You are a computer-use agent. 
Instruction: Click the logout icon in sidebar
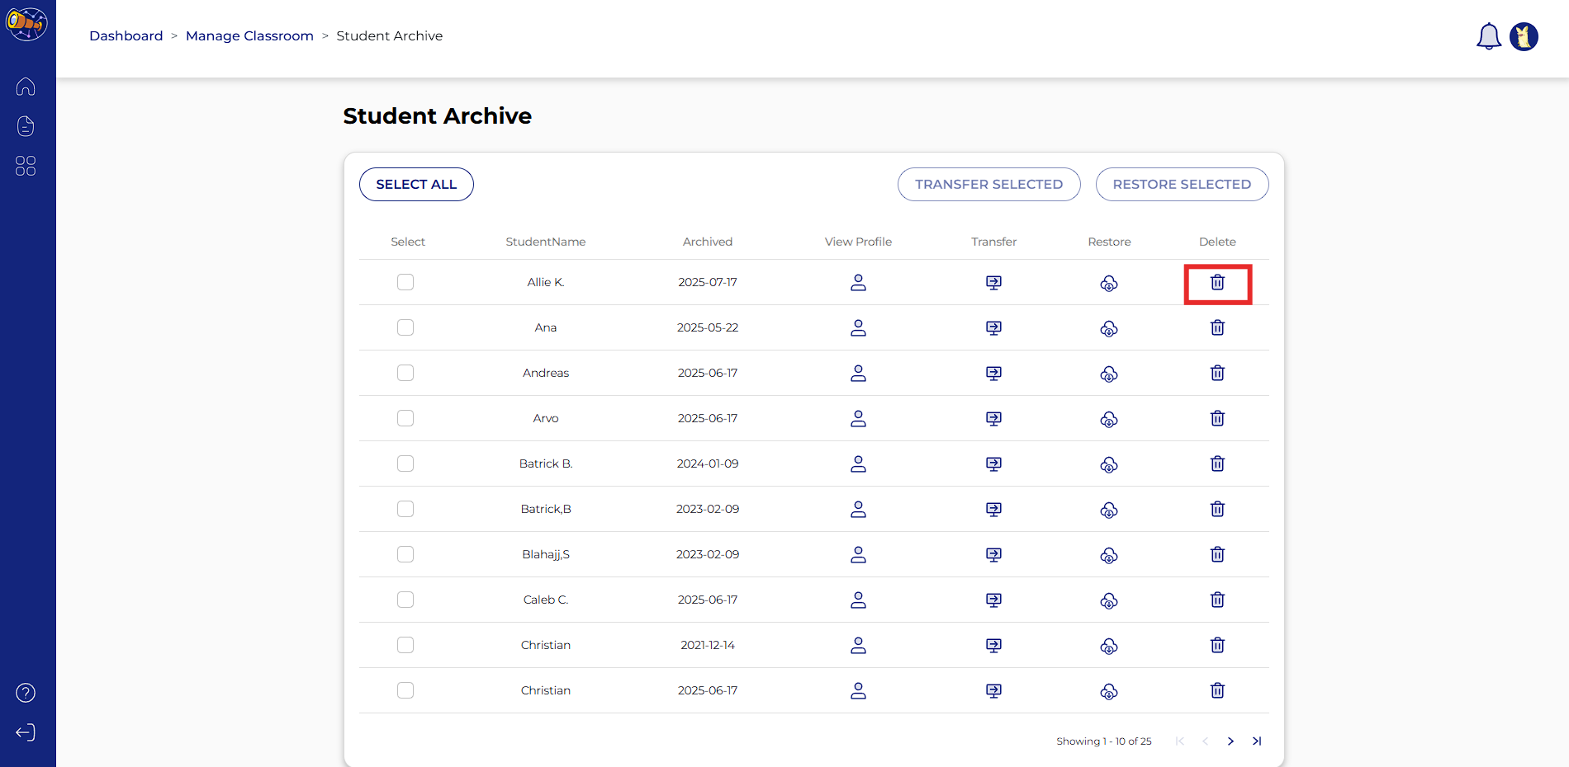[x=26, y=732]
